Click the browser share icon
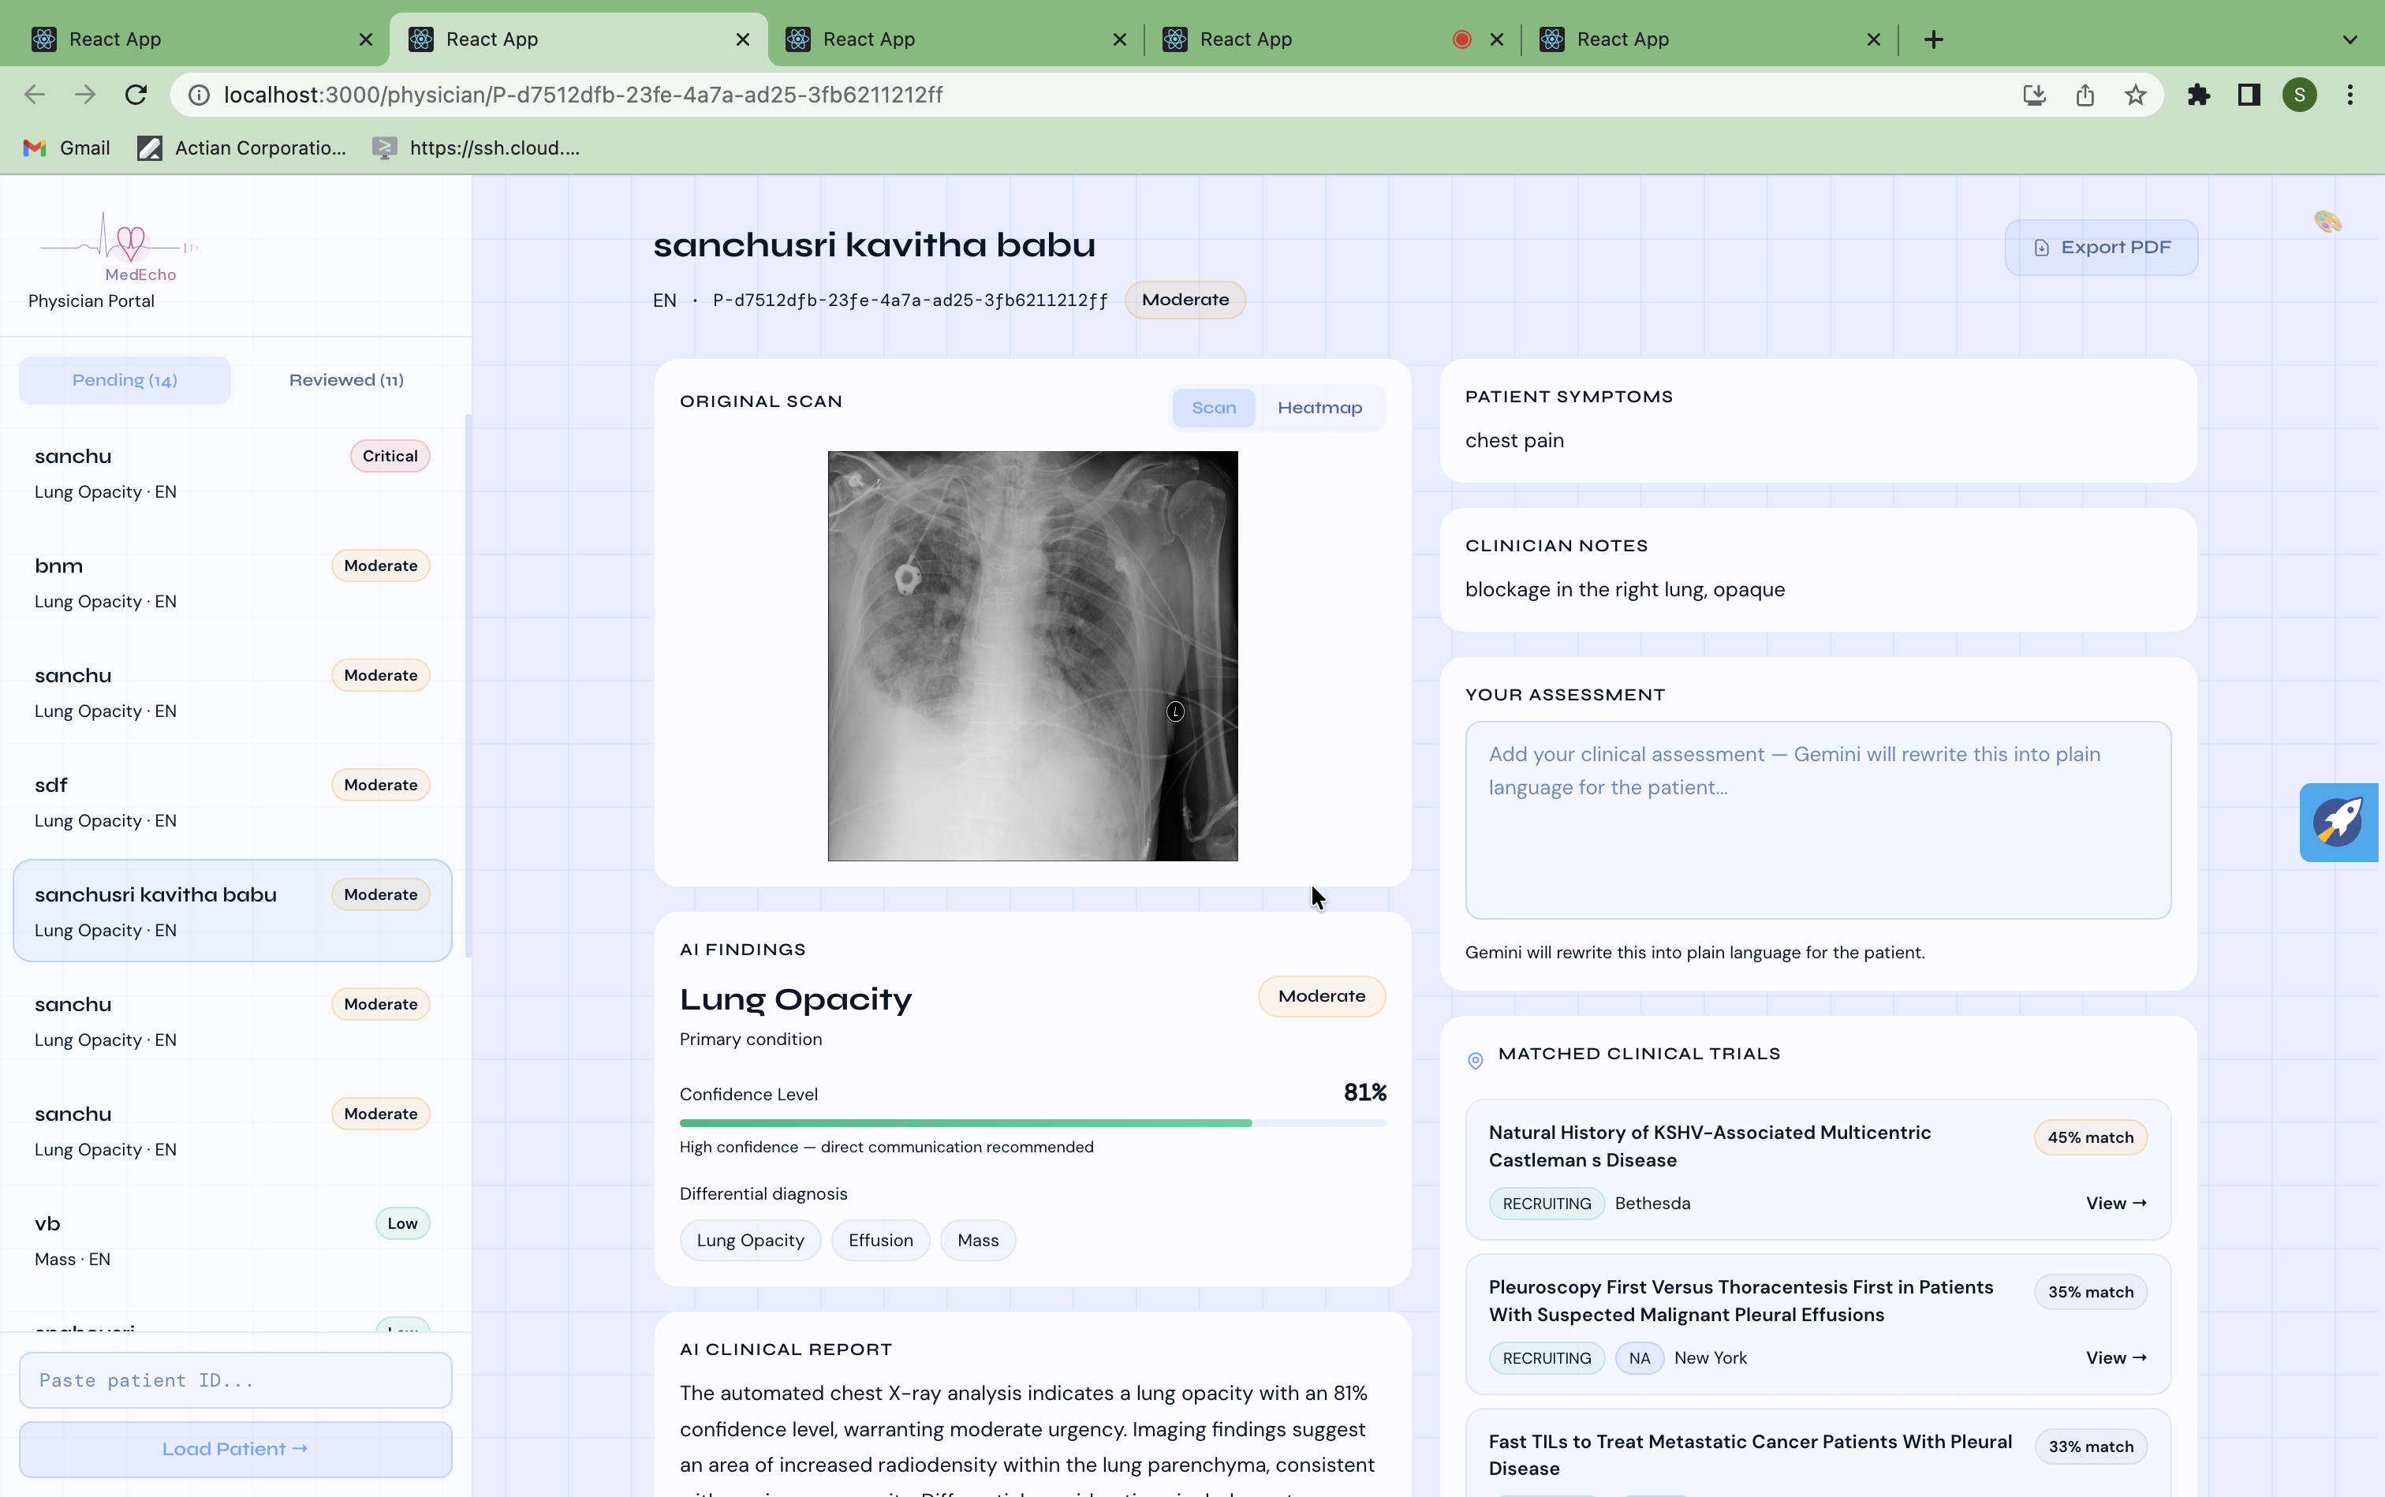 pos(2085,95)
